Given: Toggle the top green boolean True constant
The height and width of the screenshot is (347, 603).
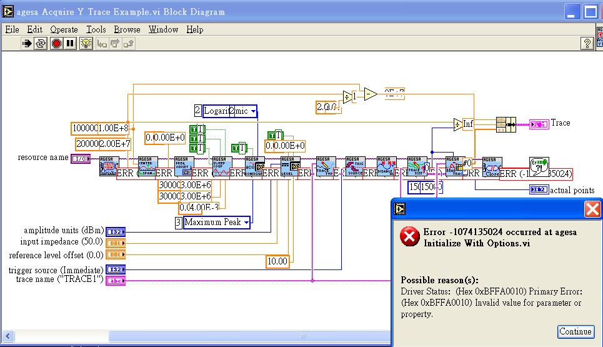Looking at the screenshot, I should [x=196, y=129].
